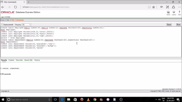Click the SQL Commands breadcrumb
182x102 pixels.
coord(18,20)
